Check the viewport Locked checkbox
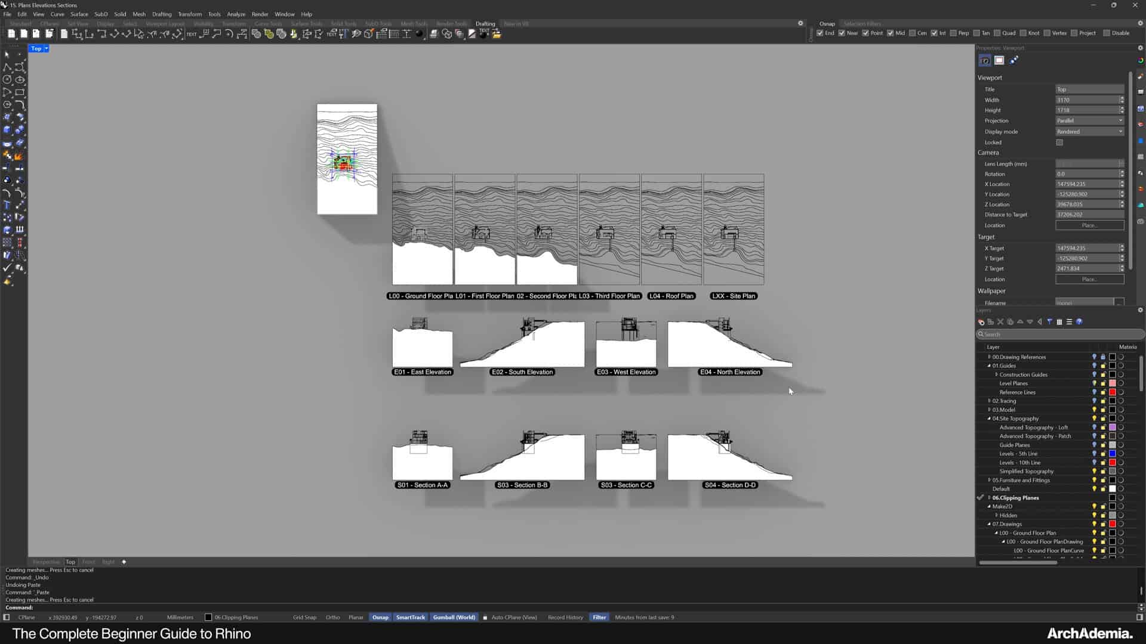Viewport: 1146px width, 644px height. pyautogui.click(x=1059, y=143)
